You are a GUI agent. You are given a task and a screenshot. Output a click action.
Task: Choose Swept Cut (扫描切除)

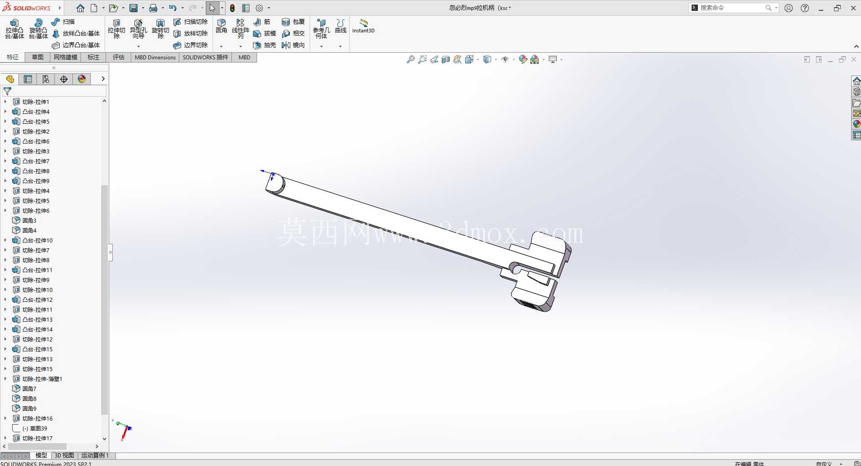(x=191, y=22)
